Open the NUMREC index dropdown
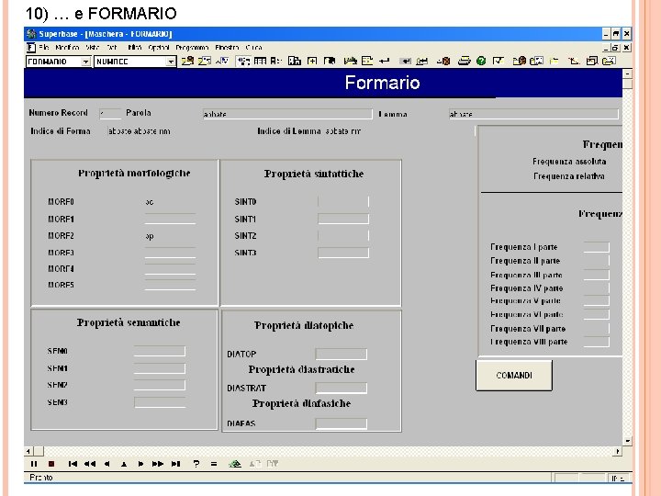The height and width of the screenshot is (496, 661). 171,62
